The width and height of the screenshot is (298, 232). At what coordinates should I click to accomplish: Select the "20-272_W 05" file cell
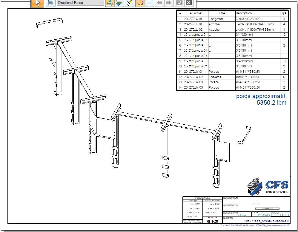pyautogui.click(x=196, y=87)
